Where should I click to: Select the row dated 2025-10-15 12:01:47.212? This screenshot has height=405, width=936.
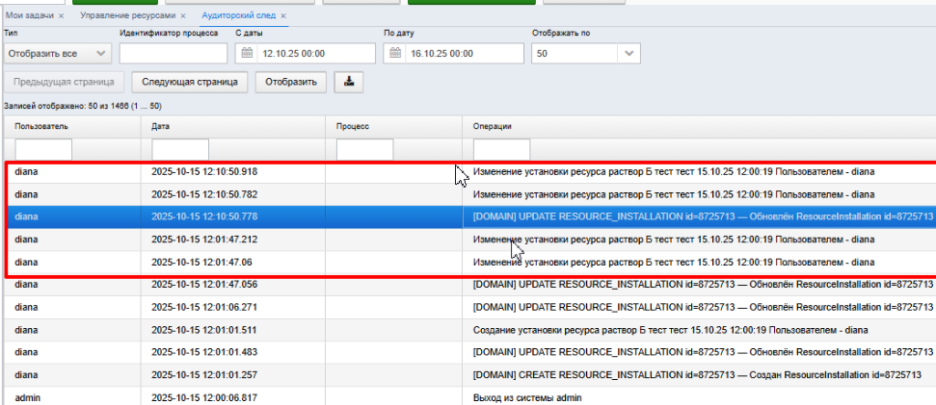click(x=469, y=240)
